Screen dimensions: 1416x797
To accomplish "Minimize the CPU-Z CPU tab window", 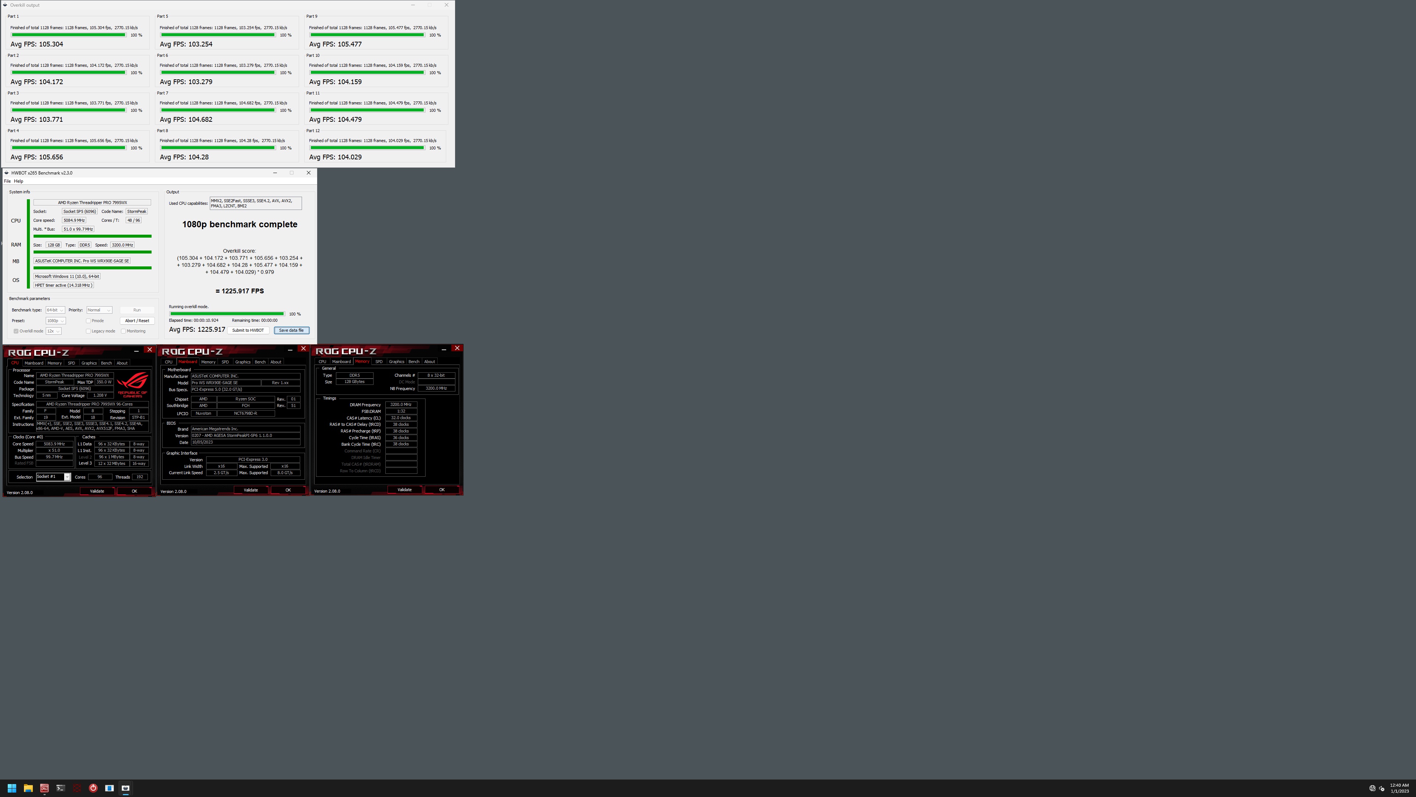I will click(x=136, y=351).
